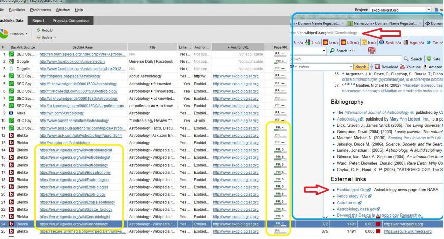Click the browser toolbar Search... field
The width and height of the screenshot is (444, 239).
pos(345,59)
